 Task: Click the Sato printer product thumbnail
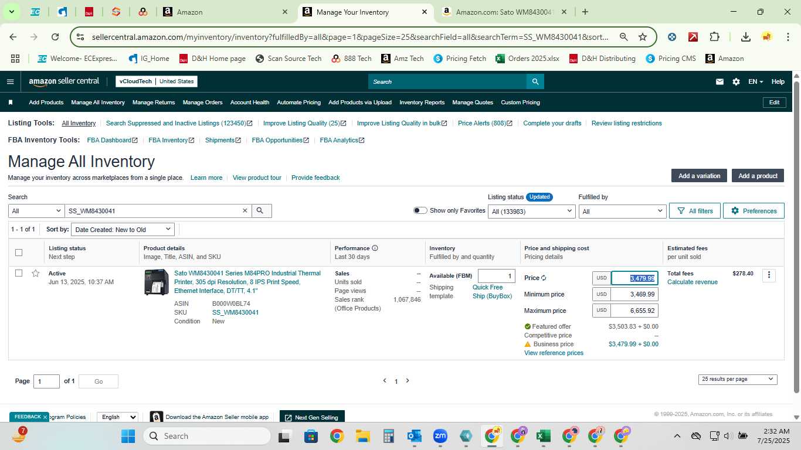157,282
